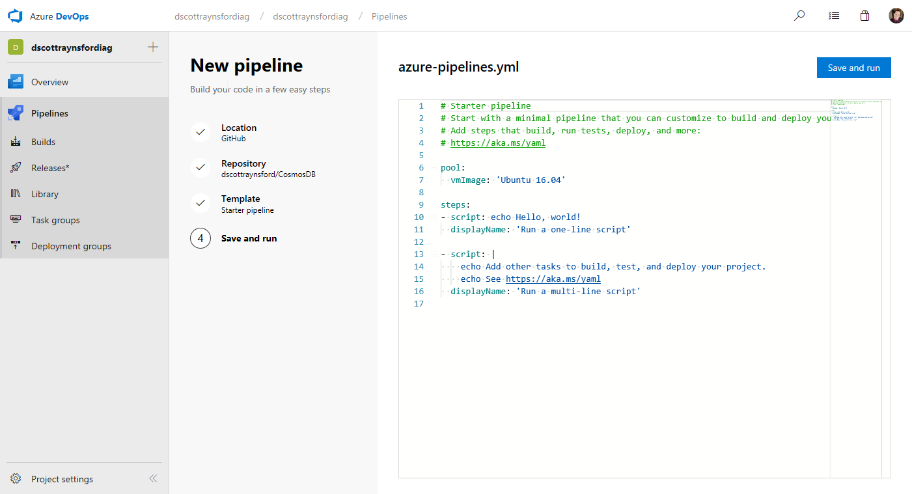Follow the aka.ms/yaml link on line 4
Viewport: 912px width, 494px height.
click(497, 143)
